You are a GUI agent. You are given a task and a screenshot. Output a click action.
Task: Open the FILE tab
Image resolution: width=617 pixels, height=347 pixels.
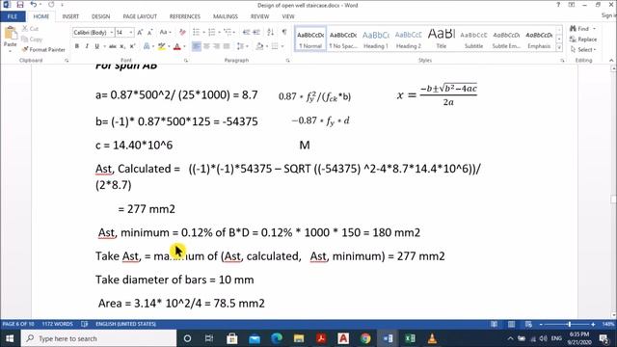(x=13, y=16)
